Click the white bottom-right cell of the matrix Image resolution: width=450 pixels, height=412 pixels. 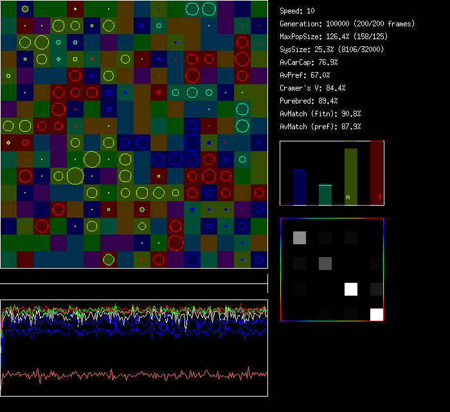click(376, 314)
